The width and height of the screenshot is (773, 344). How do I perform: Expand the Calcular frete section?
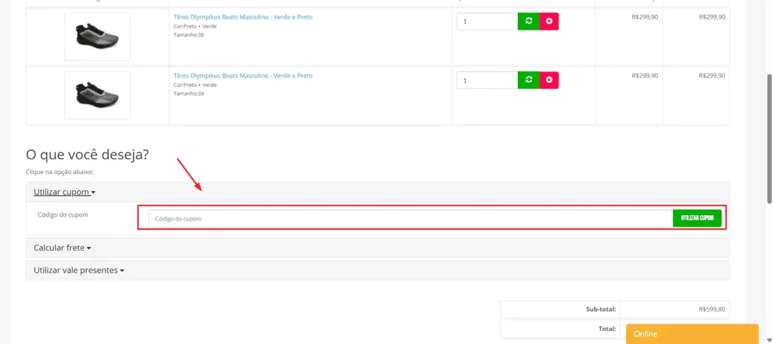62,248
